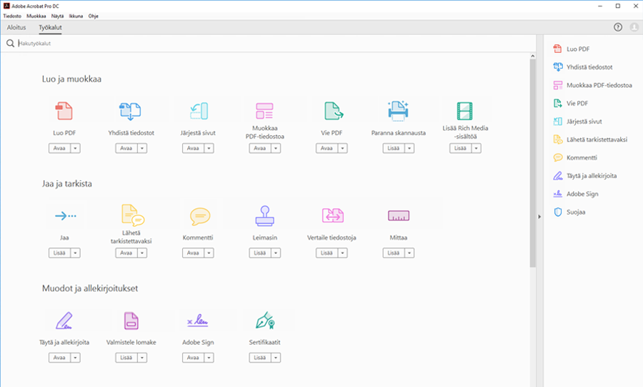Click Avaa button under Adobe Sign
The image size is (643, 387).
pos(193,358)
